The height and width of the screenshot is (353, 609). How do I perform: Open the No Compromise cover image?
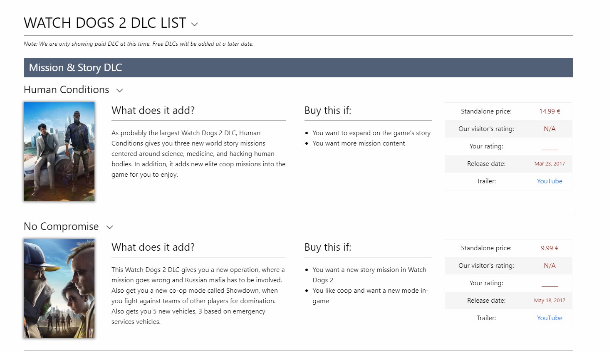[x=59, y=288]
